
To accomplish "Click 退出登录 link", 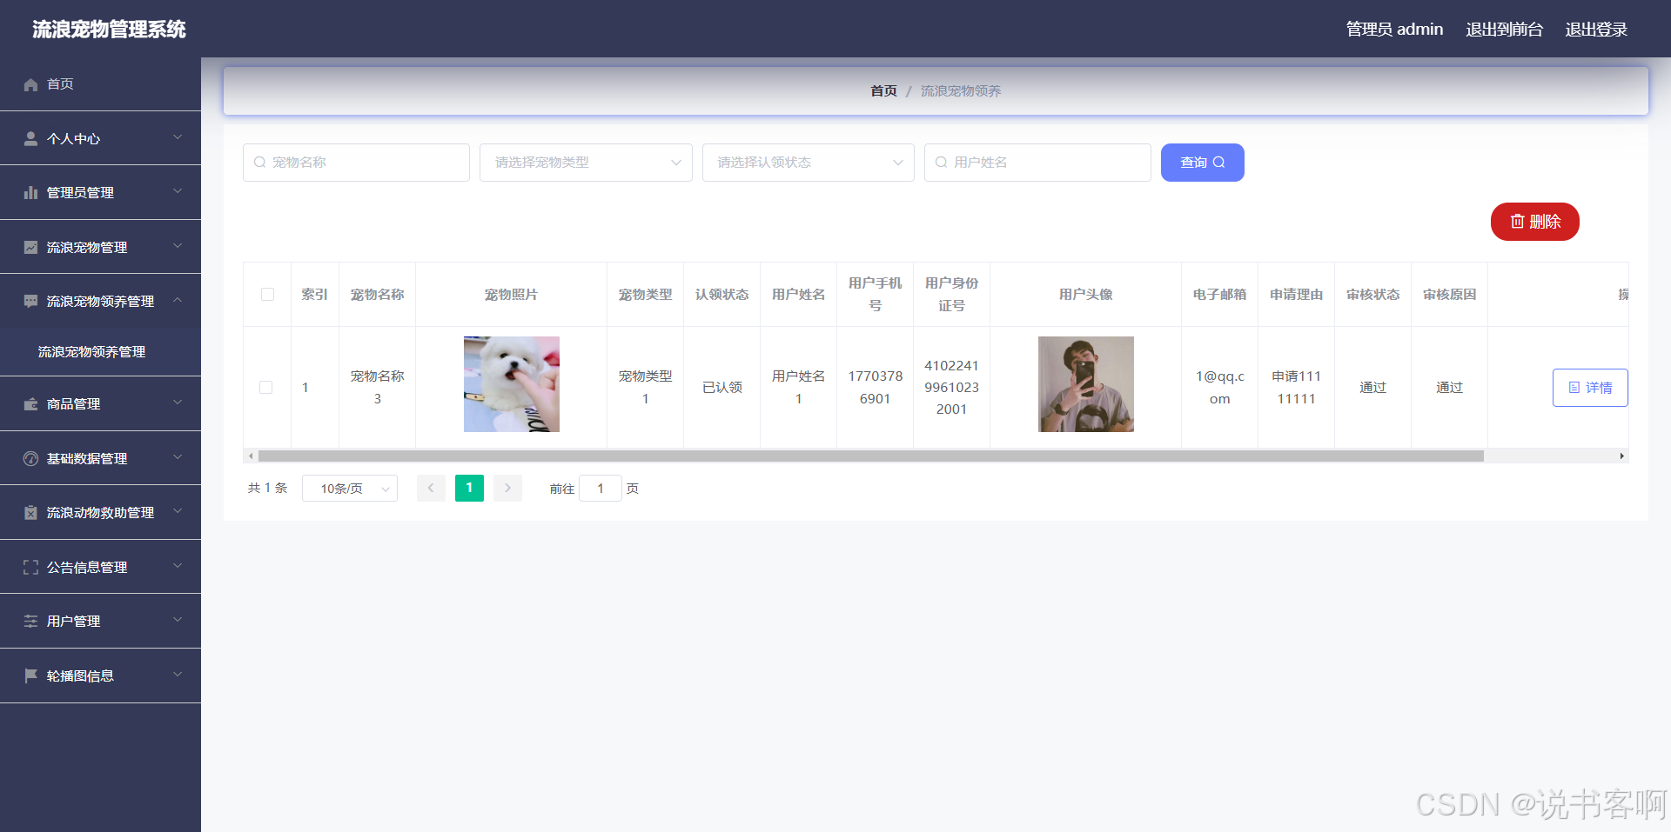I will click(x=1596, y=30).
